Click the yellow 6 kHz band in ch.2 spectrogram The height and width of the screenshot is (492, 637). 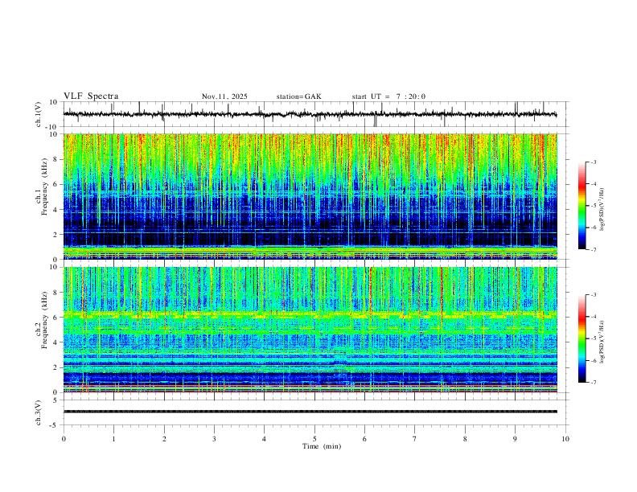310,314
